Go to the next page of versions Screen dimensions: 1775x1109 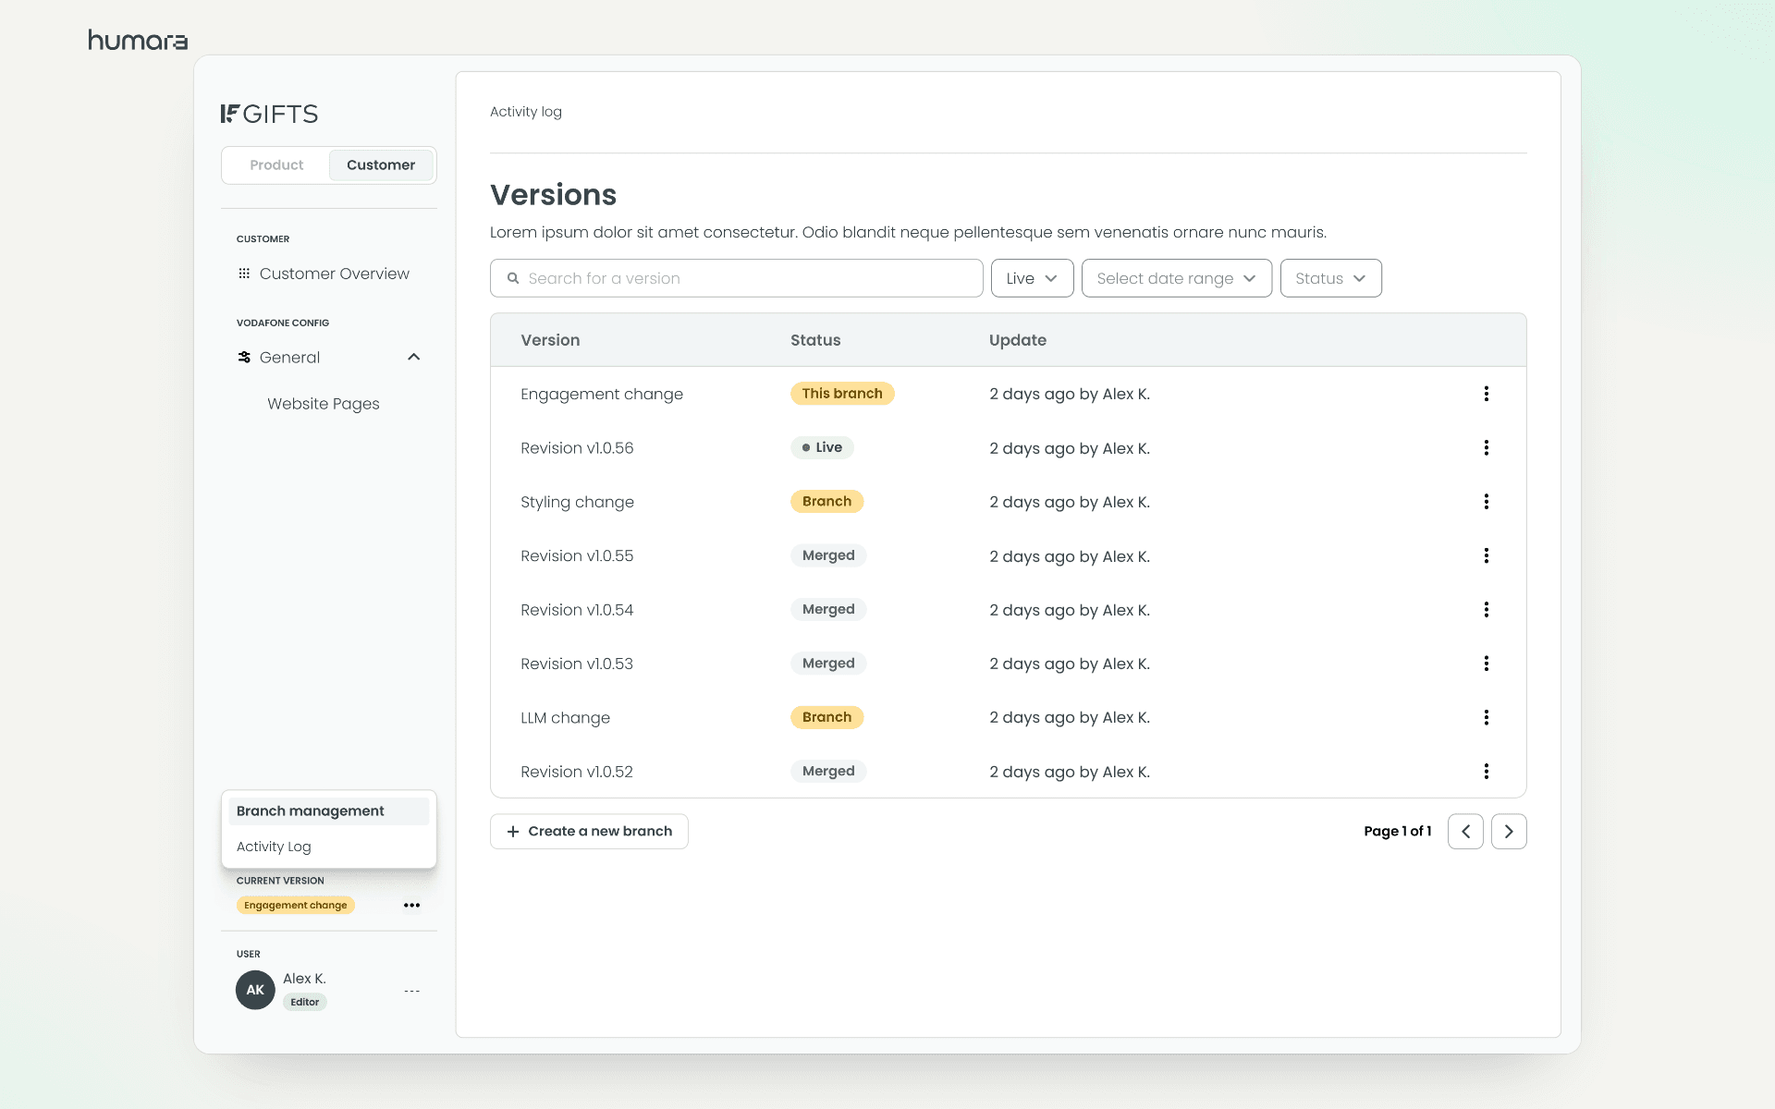pyautogui.click(x=1509, y=832)
